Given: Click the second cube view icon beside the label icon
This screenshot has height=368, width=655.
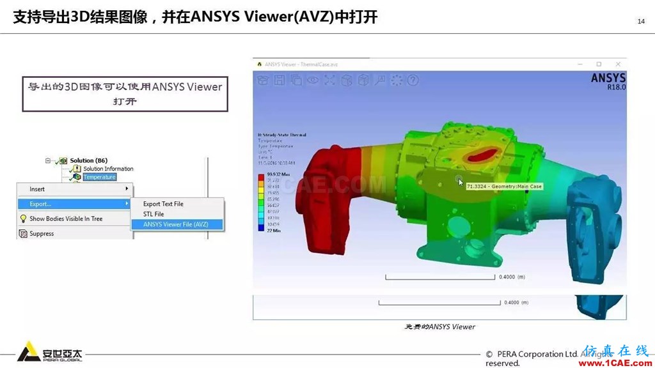Looking at the screenshot, I should (x=363, y=80).
